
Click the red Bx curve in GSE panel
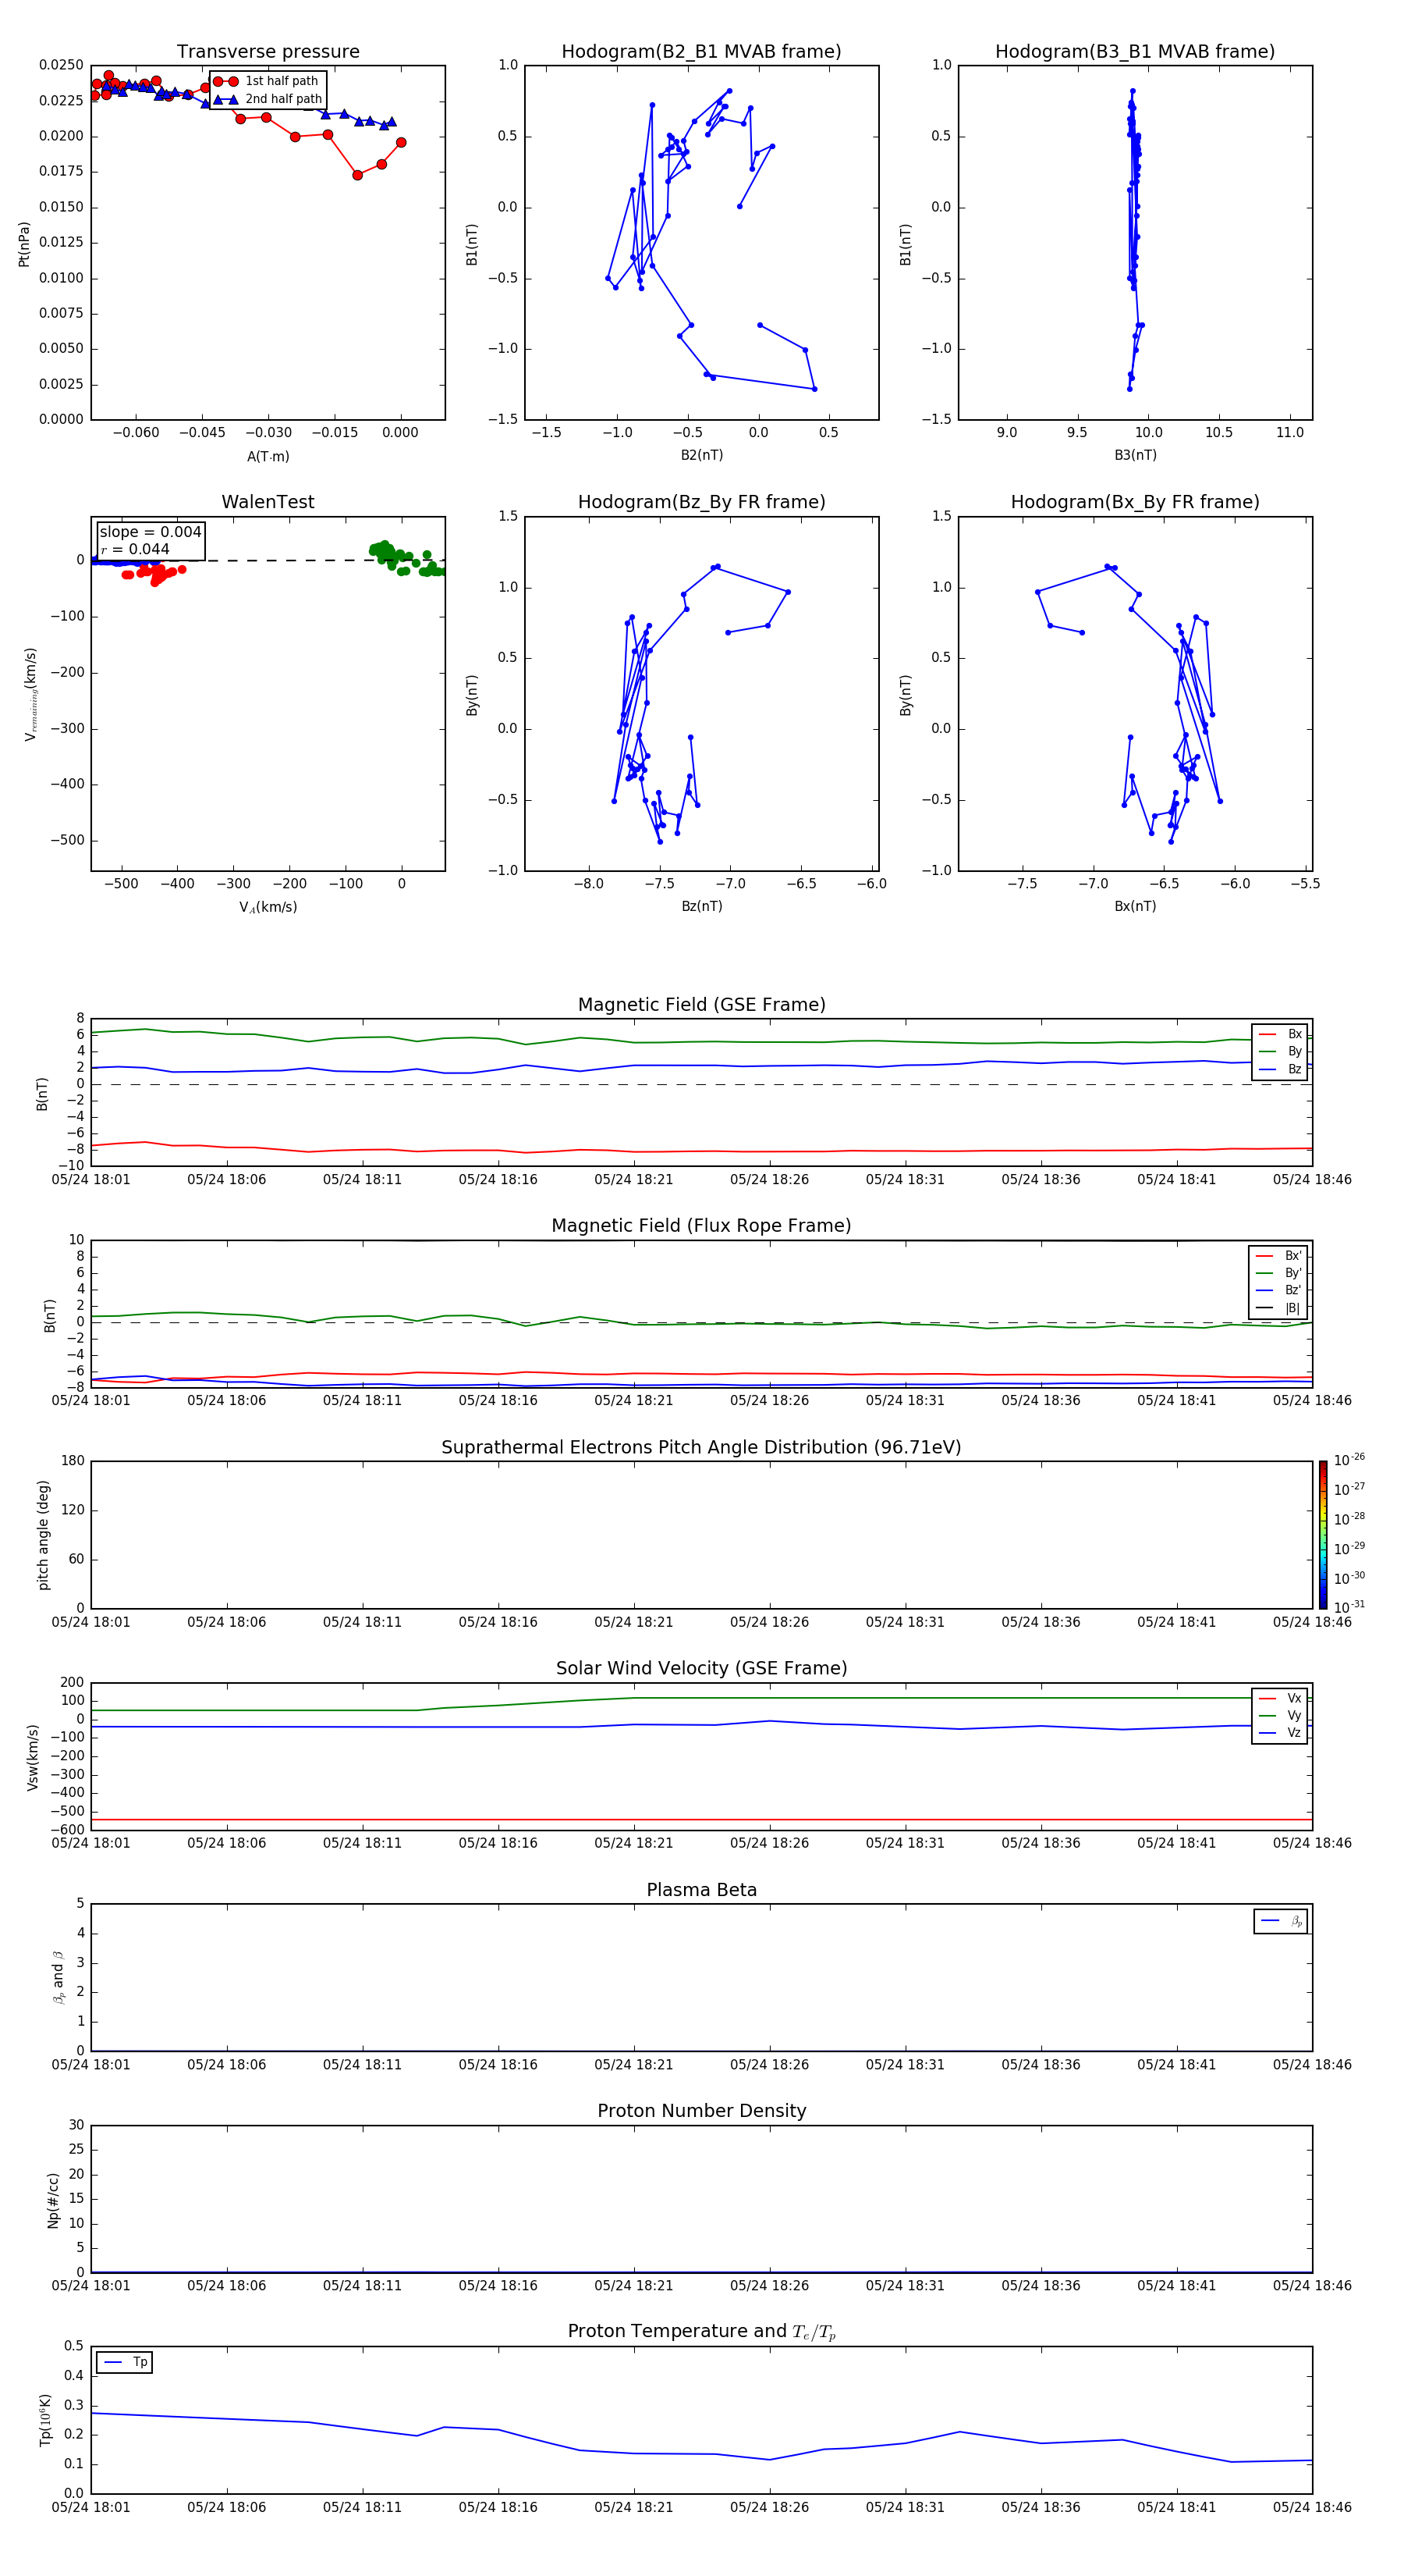pos(701,1151)
